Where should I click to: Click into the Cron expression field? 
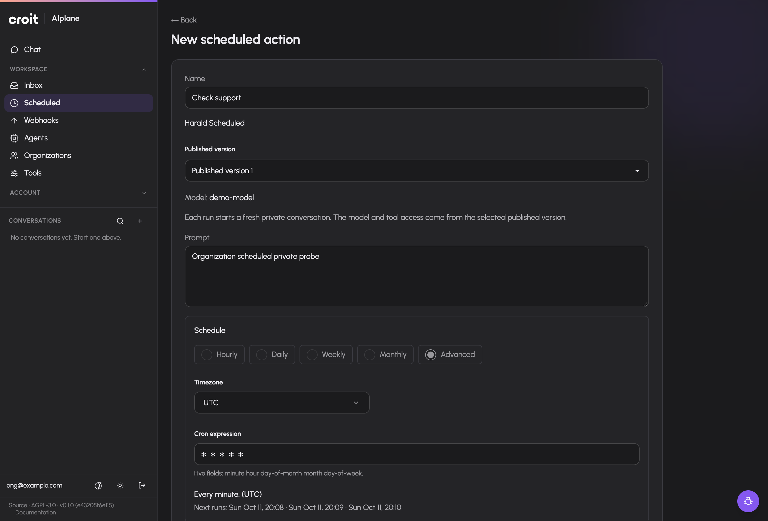point(416,454)
